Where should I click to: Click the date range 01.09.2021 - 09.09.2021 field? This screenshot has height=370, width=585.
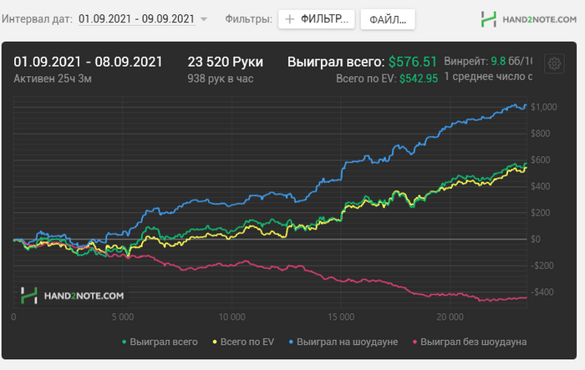(x=136, y=19)
